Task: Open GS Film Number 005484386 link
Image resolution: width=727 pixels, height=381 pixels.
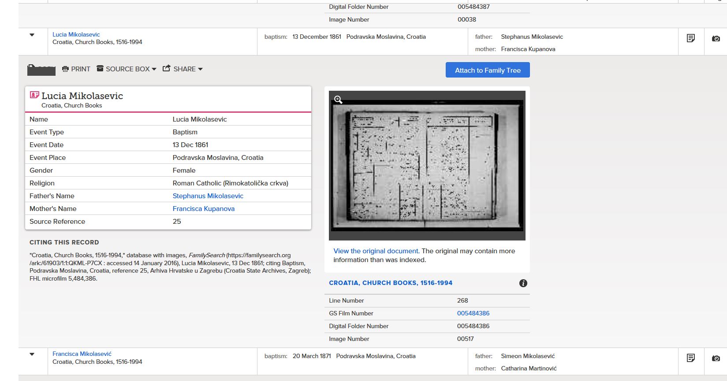Action: tap(473, 313)
